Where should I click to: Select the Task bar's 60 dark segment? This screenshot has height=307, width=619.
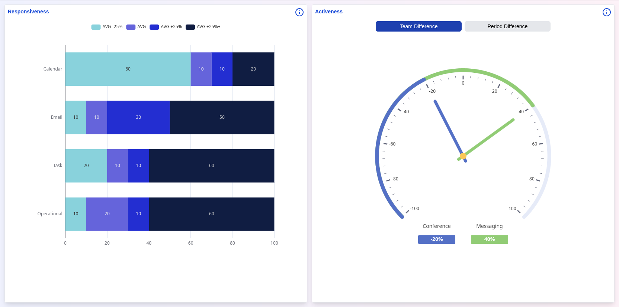[x=211, y=166]
